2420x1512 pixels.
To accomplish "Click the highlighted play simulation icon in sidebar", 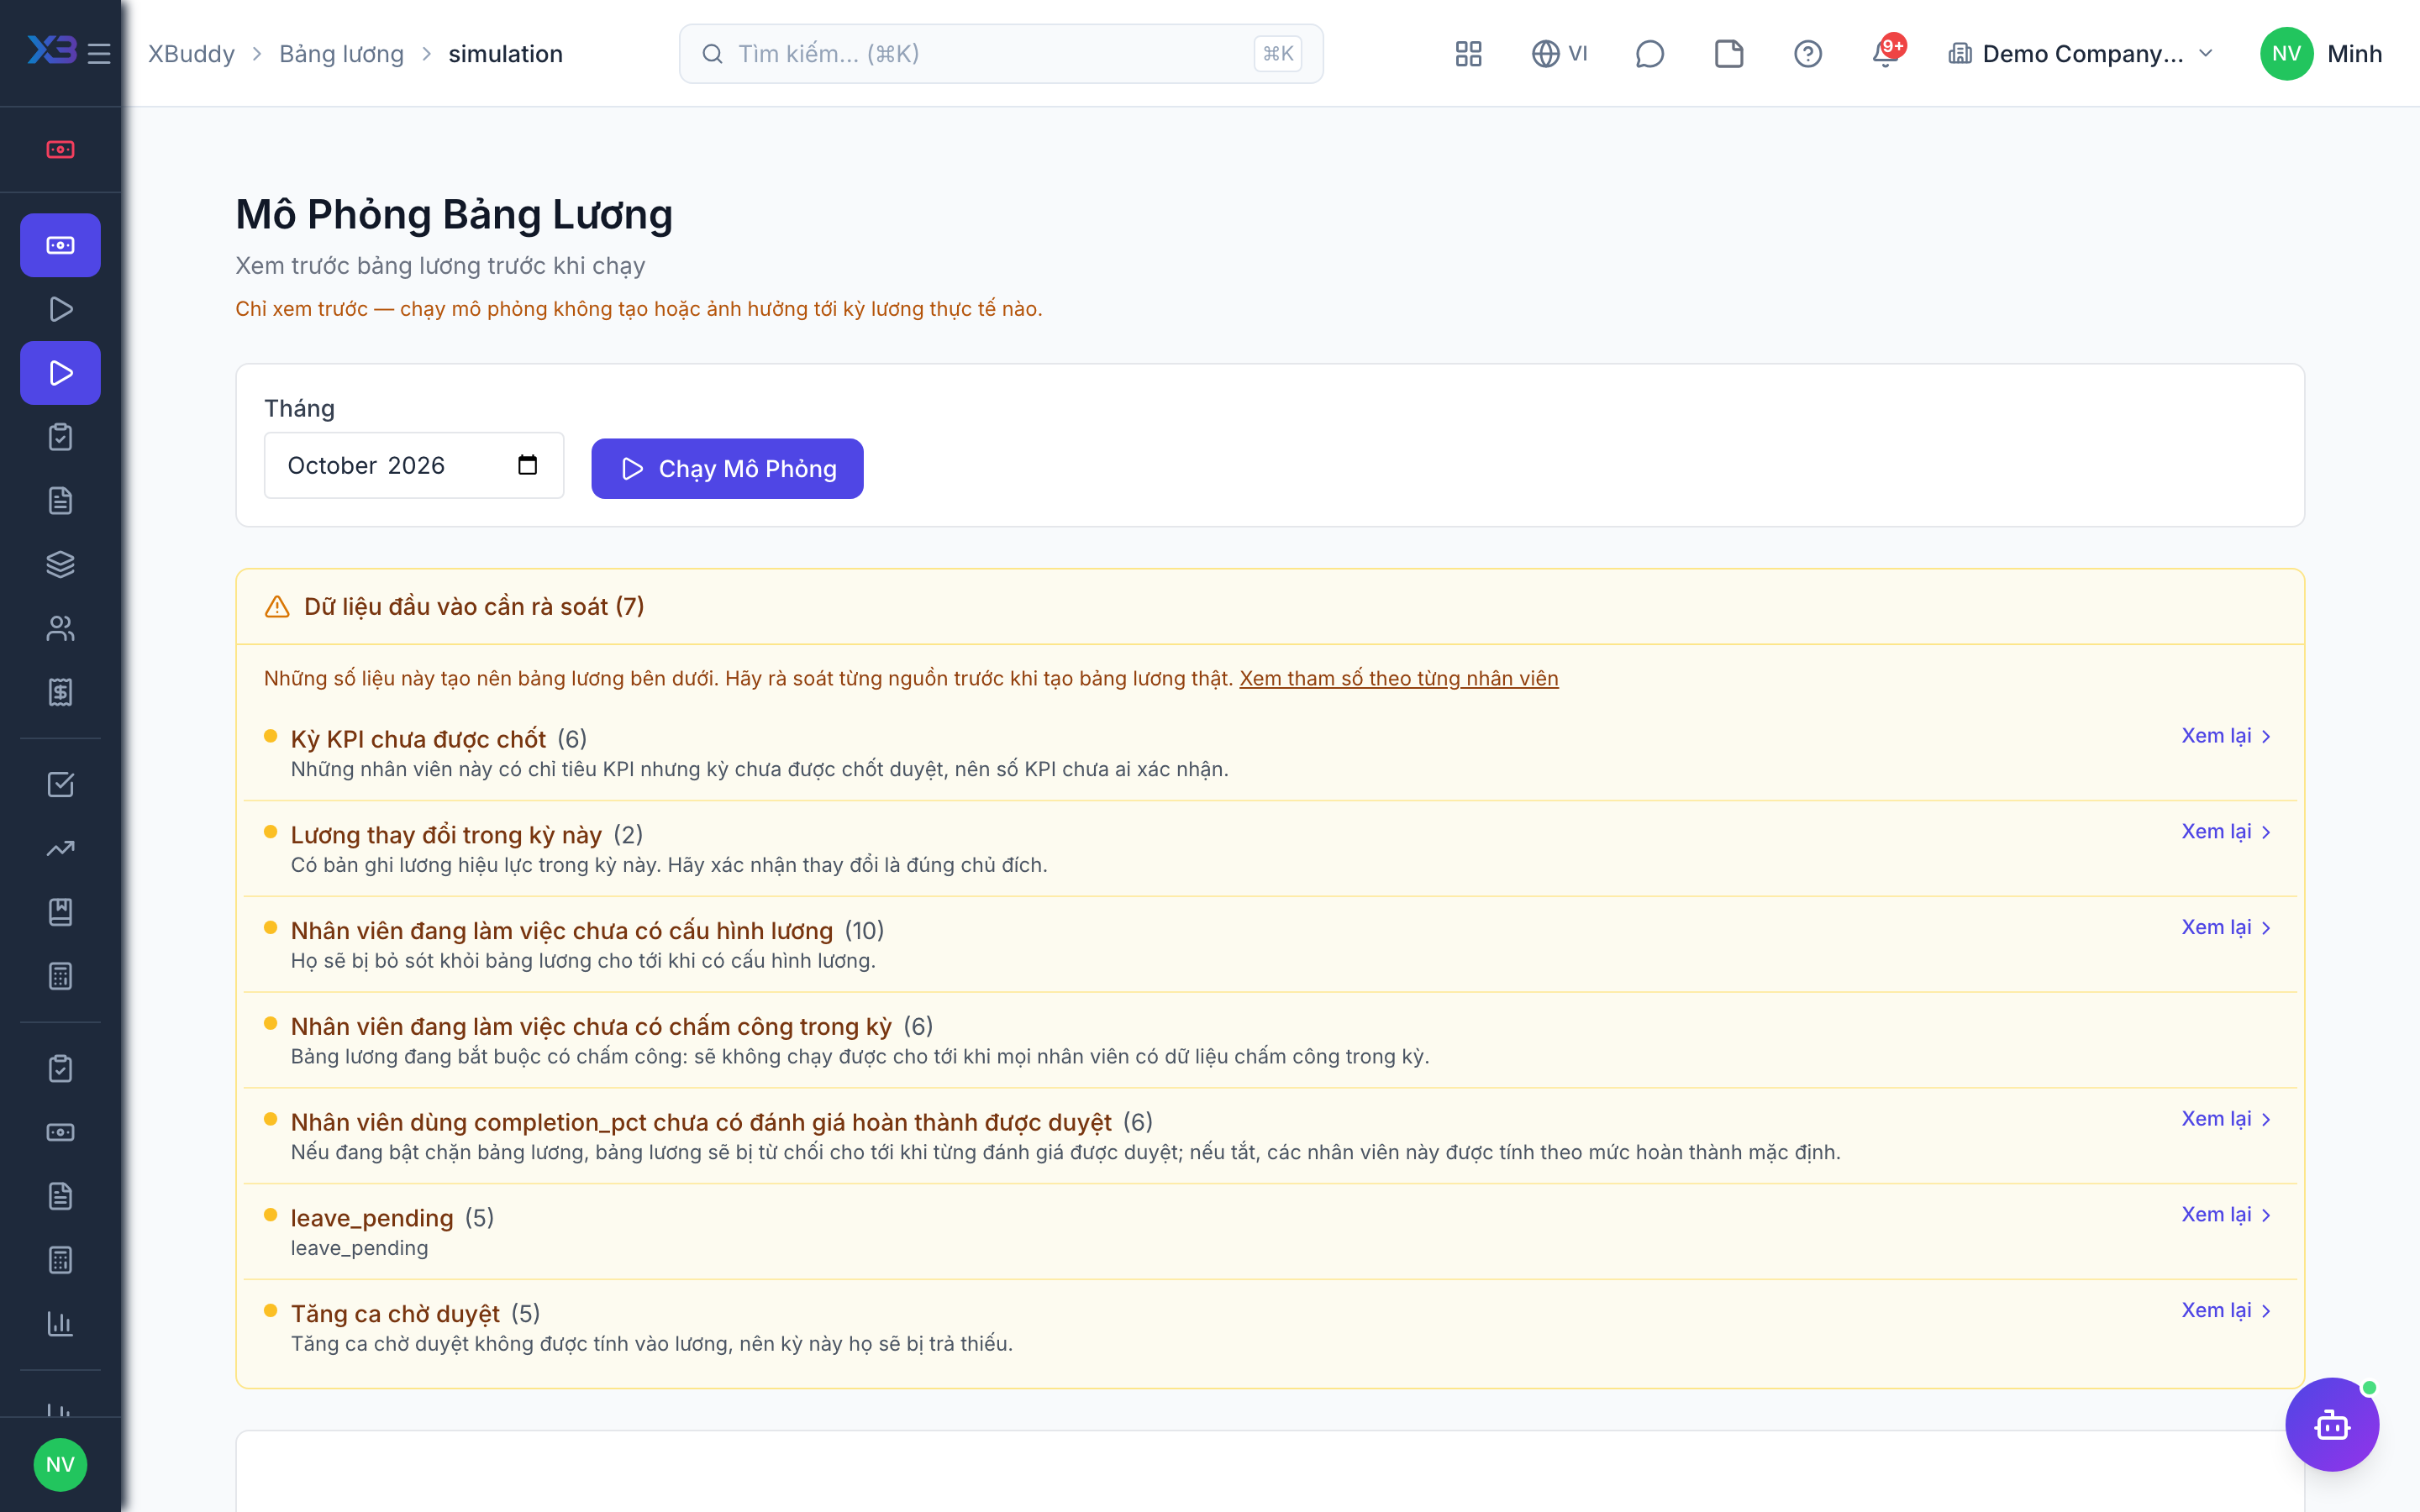I will point(60,373).
